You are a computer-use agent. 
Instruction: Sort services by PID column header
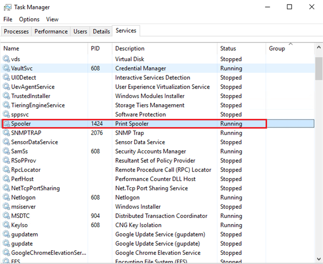click(95, 49)
